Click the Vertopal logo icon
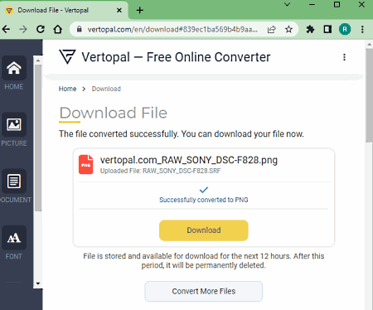Screen dimensions: 373x310 click(x=67, y=56)
